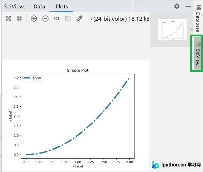Hide the SciView panel with minus icon
203x172 pixels.
tap(188, 6)
